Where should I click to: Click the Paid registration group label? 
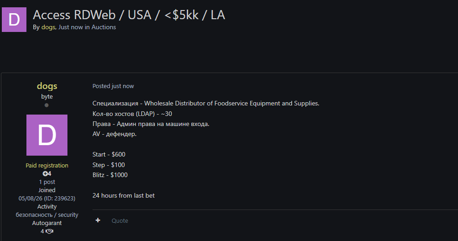47,166
